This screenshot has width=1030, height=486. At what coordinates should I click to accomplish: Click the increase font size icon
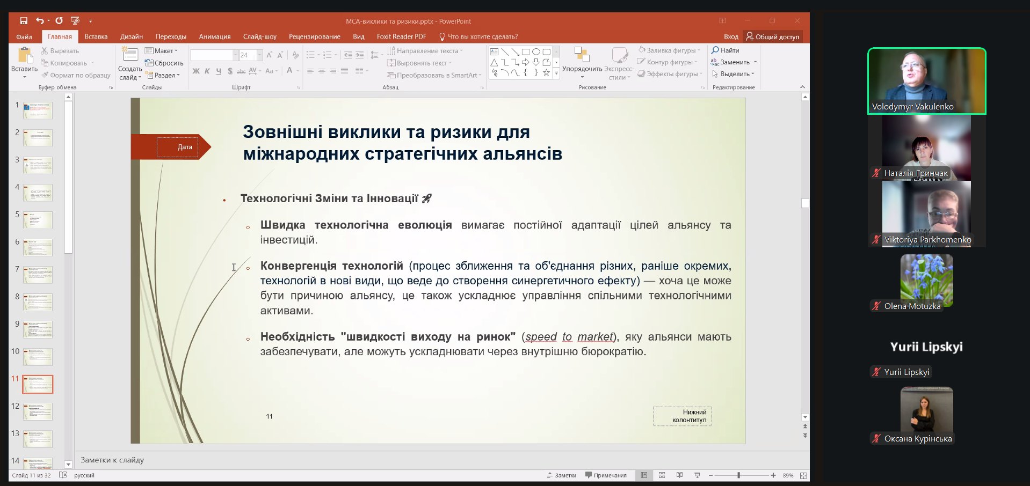(270, 55)
